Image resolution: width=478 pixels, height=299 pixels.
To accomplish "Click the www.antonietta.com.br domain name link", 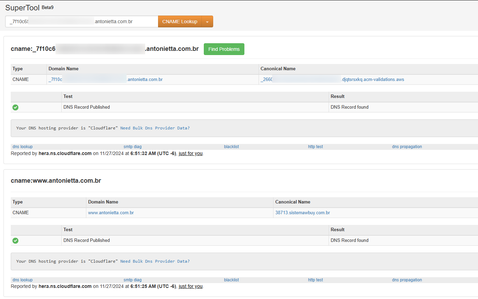I will [111, 213].
